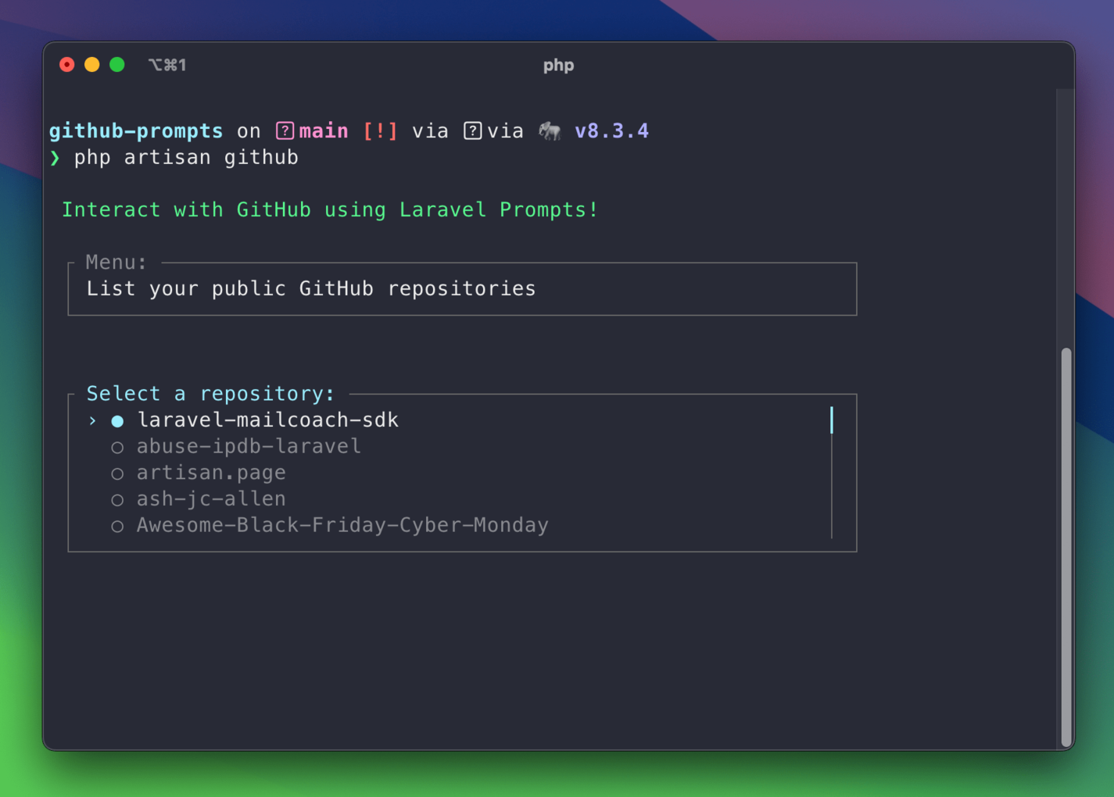This screenshot has width=1114, height=797.
Task: Select the laravel-mailcoach-sdk radio option
Action: pos(117,421)
